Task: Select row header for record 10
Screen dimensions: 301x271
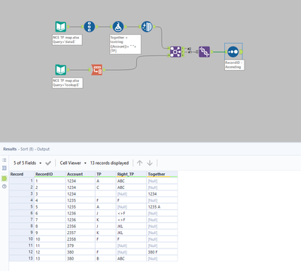Action: click(22, 239)
